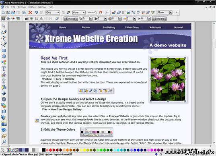Select the Text tool
This screenshot has height=156, width=216.
pyautogui.click(x=4, y=69)
